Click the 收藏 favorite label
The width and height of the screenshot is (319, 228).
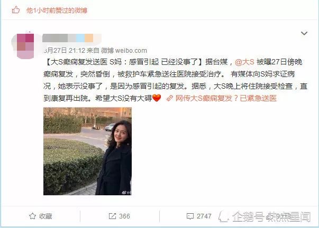tap(46, 216)
